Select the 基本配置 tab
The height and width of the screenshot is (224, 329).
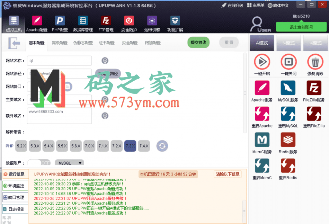coord(37,43)
